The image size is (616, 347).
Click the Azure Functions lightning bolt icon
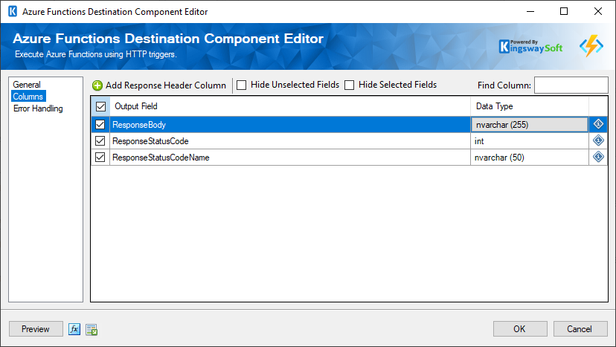pos(591,45)
